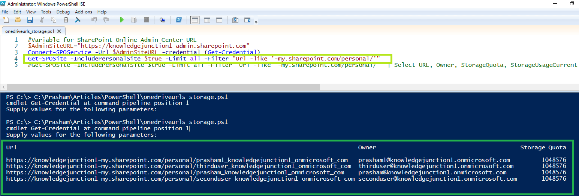Show script pane maximized layout
Screen dimensions: 579x196
click(219, 20)
